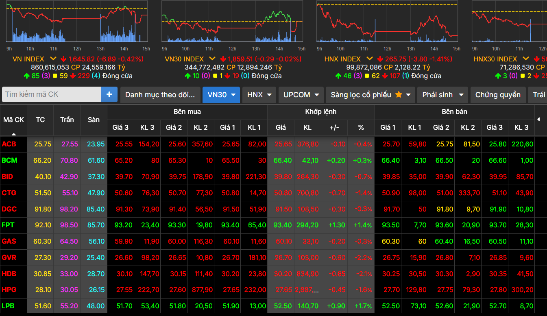Click the yellow chevron beside VN30-INDEX
Screen dimensions: 547x316
(211, 59)
